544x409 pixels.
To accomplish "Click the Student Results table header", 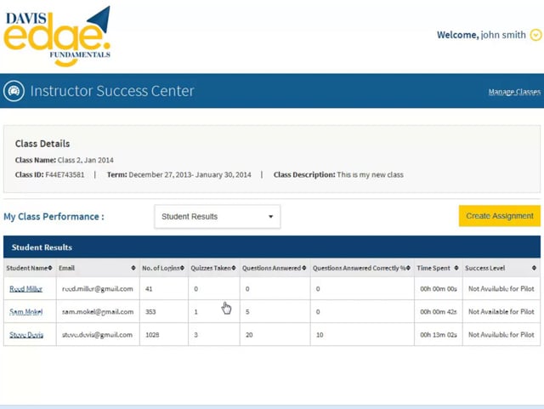I will pos(272,247).
